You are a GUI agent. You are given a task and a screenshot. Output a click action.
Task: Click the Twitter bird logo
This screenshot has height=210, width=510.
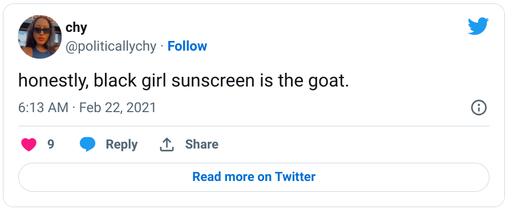tap(478, 26)
